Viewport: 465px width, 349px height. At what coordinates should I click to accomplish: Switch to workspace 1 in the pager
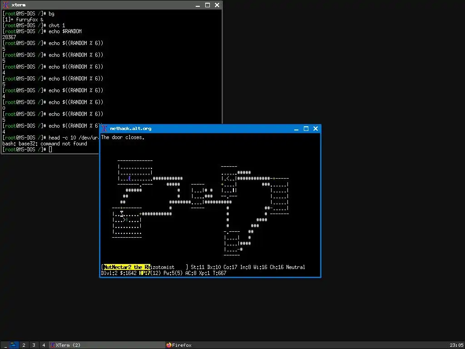pos(13,345)
